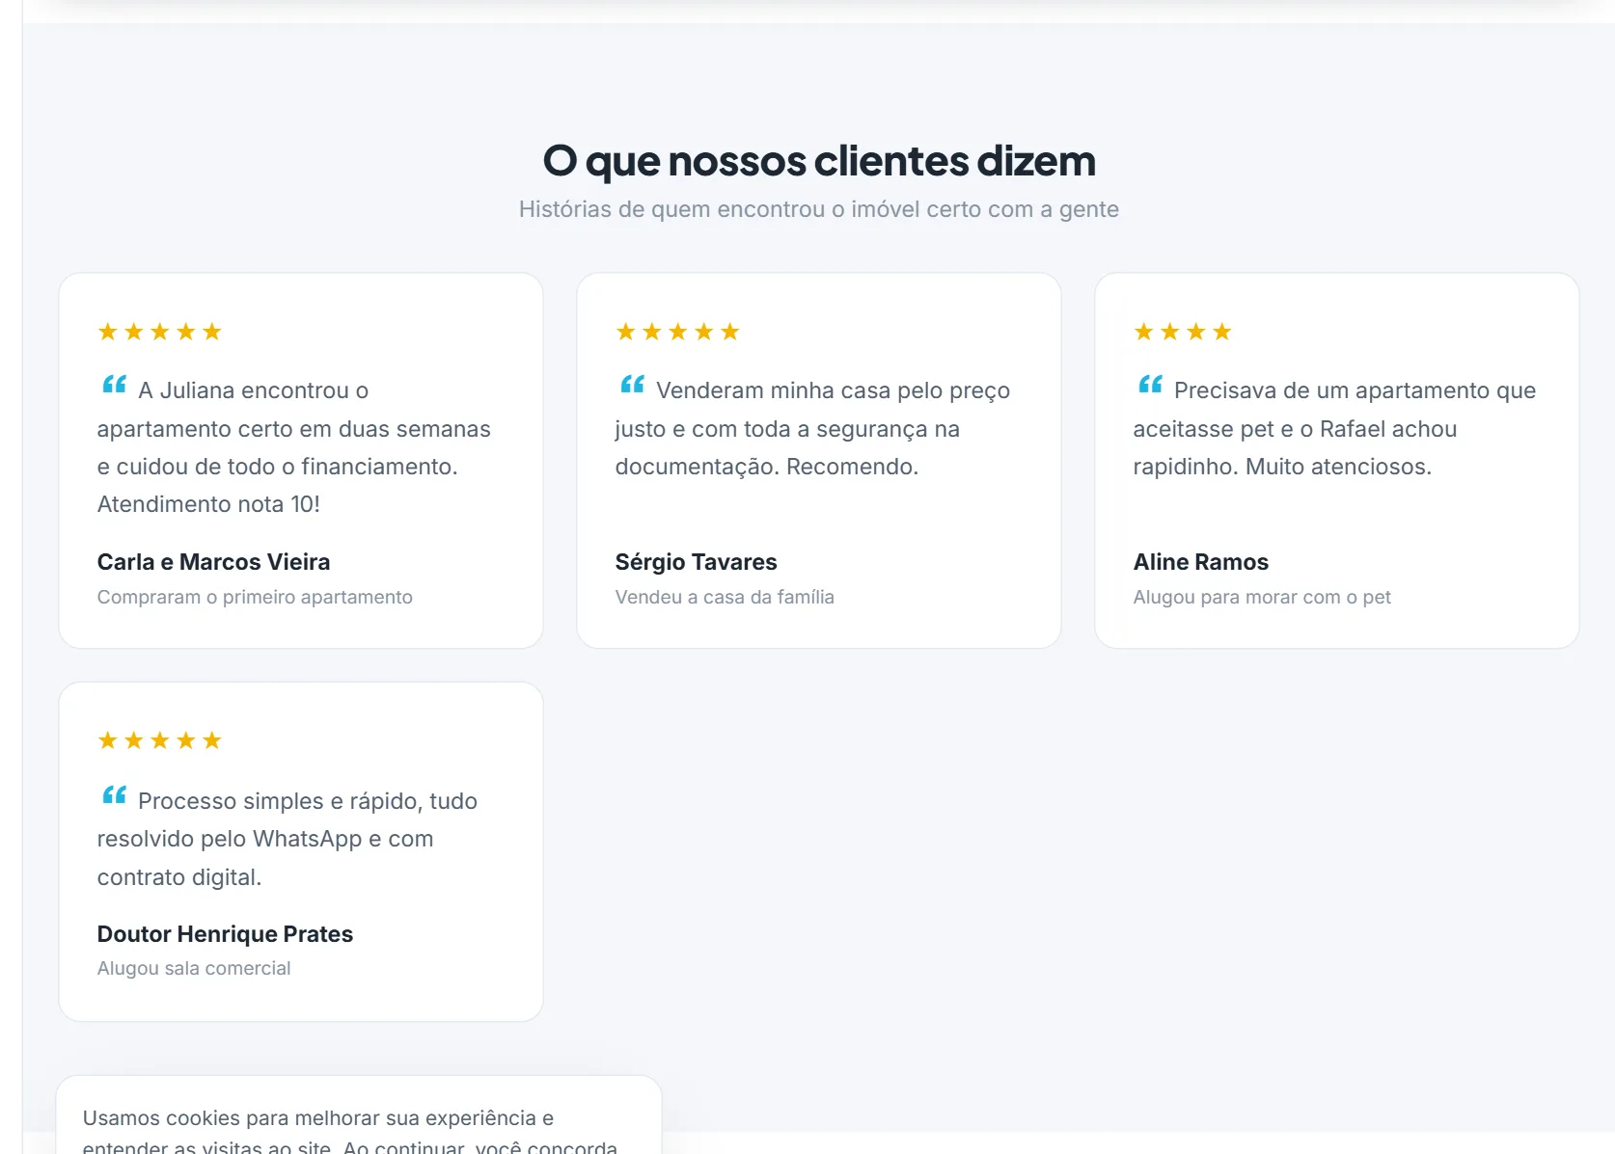
Task: Click the testimonial text 'documentação. Recomendo.'
Action: click(x=766, y=467)
